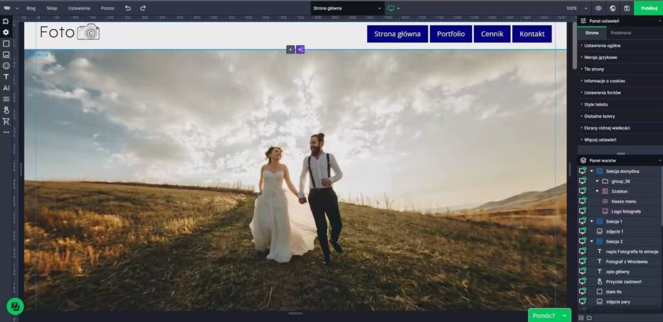Toggle device visibility for Nasze menu layer

coord(583,201)
